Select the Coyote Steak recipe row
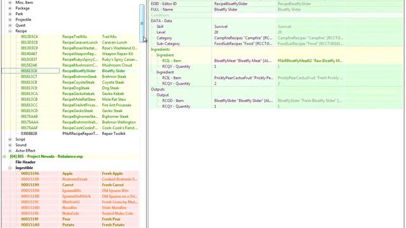The height and width of the screenshot is (228, 406). (70, 82)
